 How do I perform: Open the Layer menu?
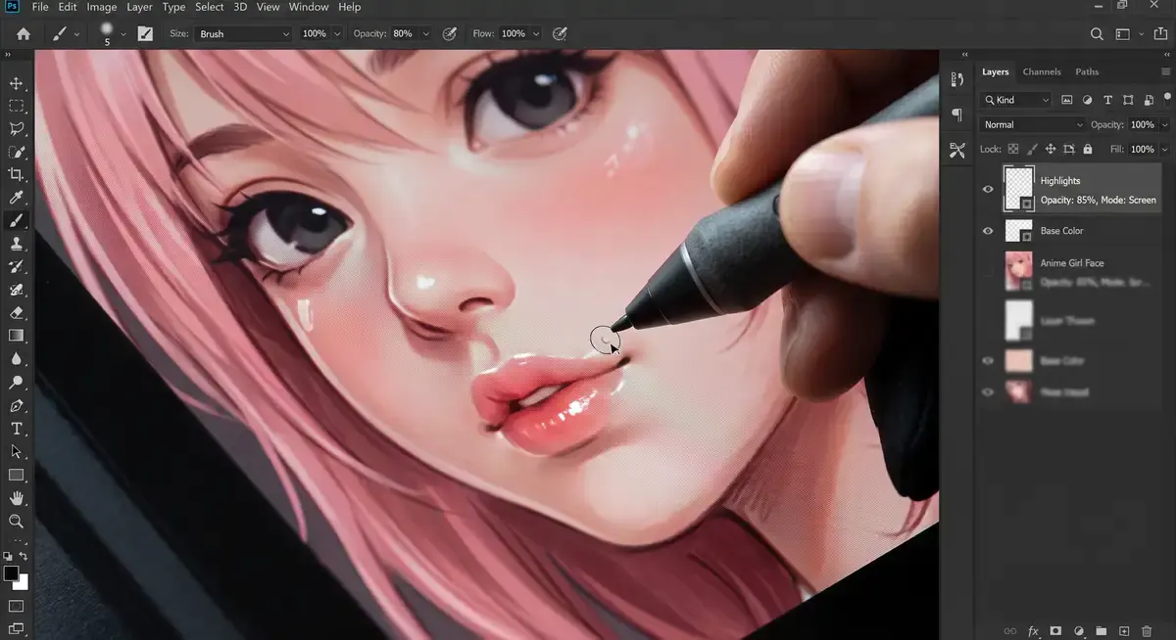(139, 7)
